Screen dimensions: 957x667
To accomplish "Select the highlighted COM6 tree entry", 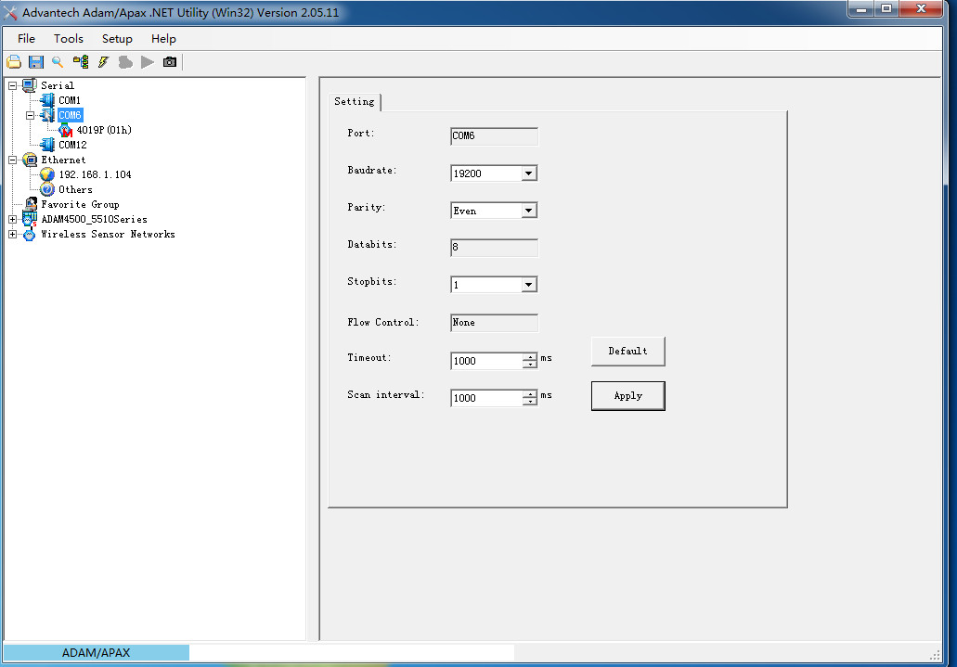I will [x=70, y=115].
